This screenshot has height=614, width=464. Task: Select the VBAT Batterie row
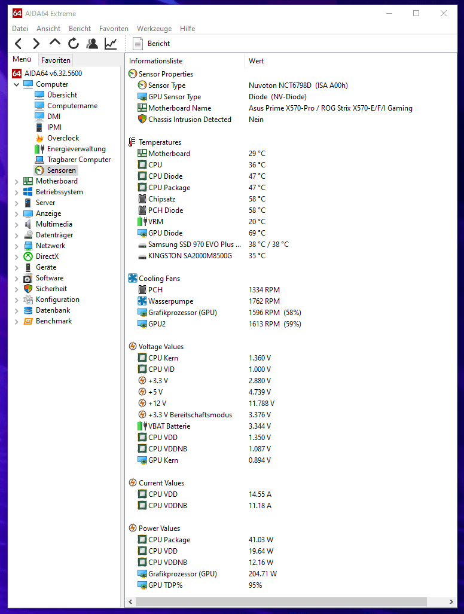[169, 426]
